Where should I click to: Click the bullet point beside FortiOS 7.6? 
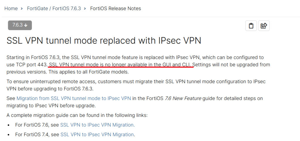point(8,125)
